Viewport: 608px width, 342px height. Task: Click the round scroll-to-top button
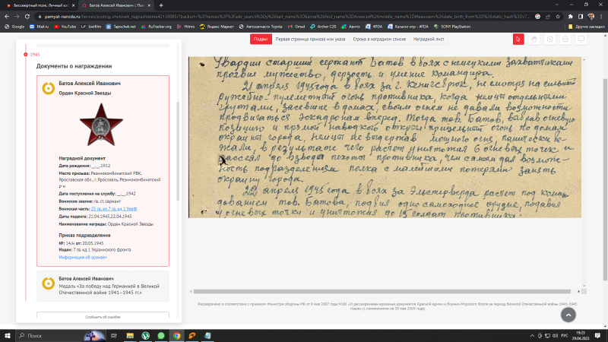(x=568, y=315)
